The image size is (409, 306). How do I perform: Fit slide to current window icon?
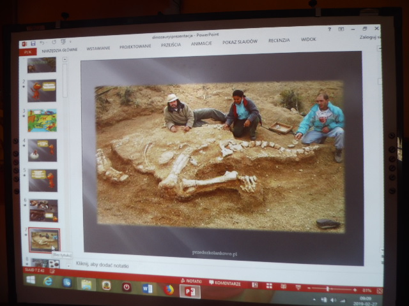pos(380,291)
